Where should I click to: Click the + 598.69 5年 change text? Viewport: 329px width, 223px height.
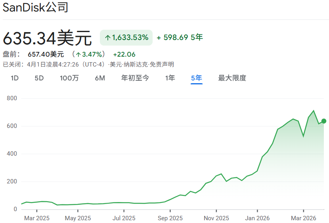click(180, 37)
